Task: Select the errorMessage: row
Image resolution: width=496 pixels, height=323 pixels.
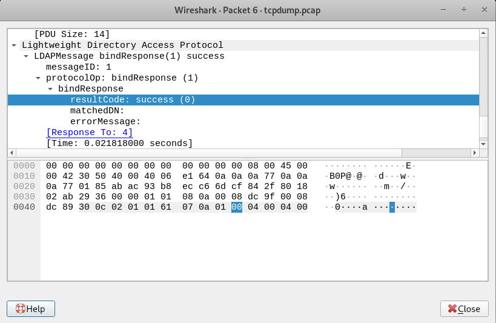Action: [243, 122]
